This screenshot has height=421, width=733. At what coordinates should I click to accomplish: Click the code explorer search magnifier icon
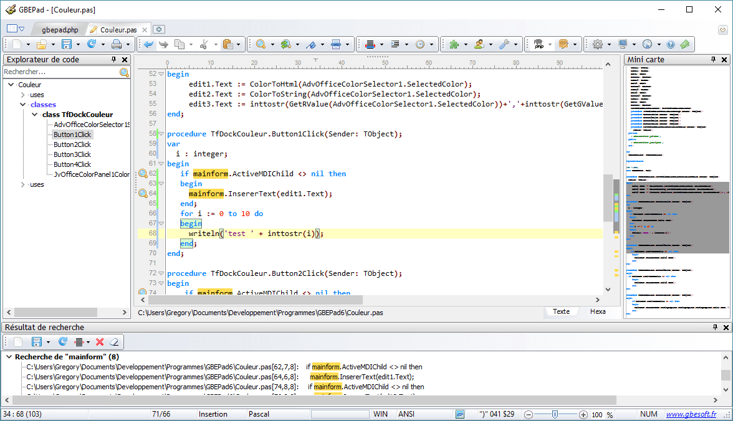coord(124,72)
